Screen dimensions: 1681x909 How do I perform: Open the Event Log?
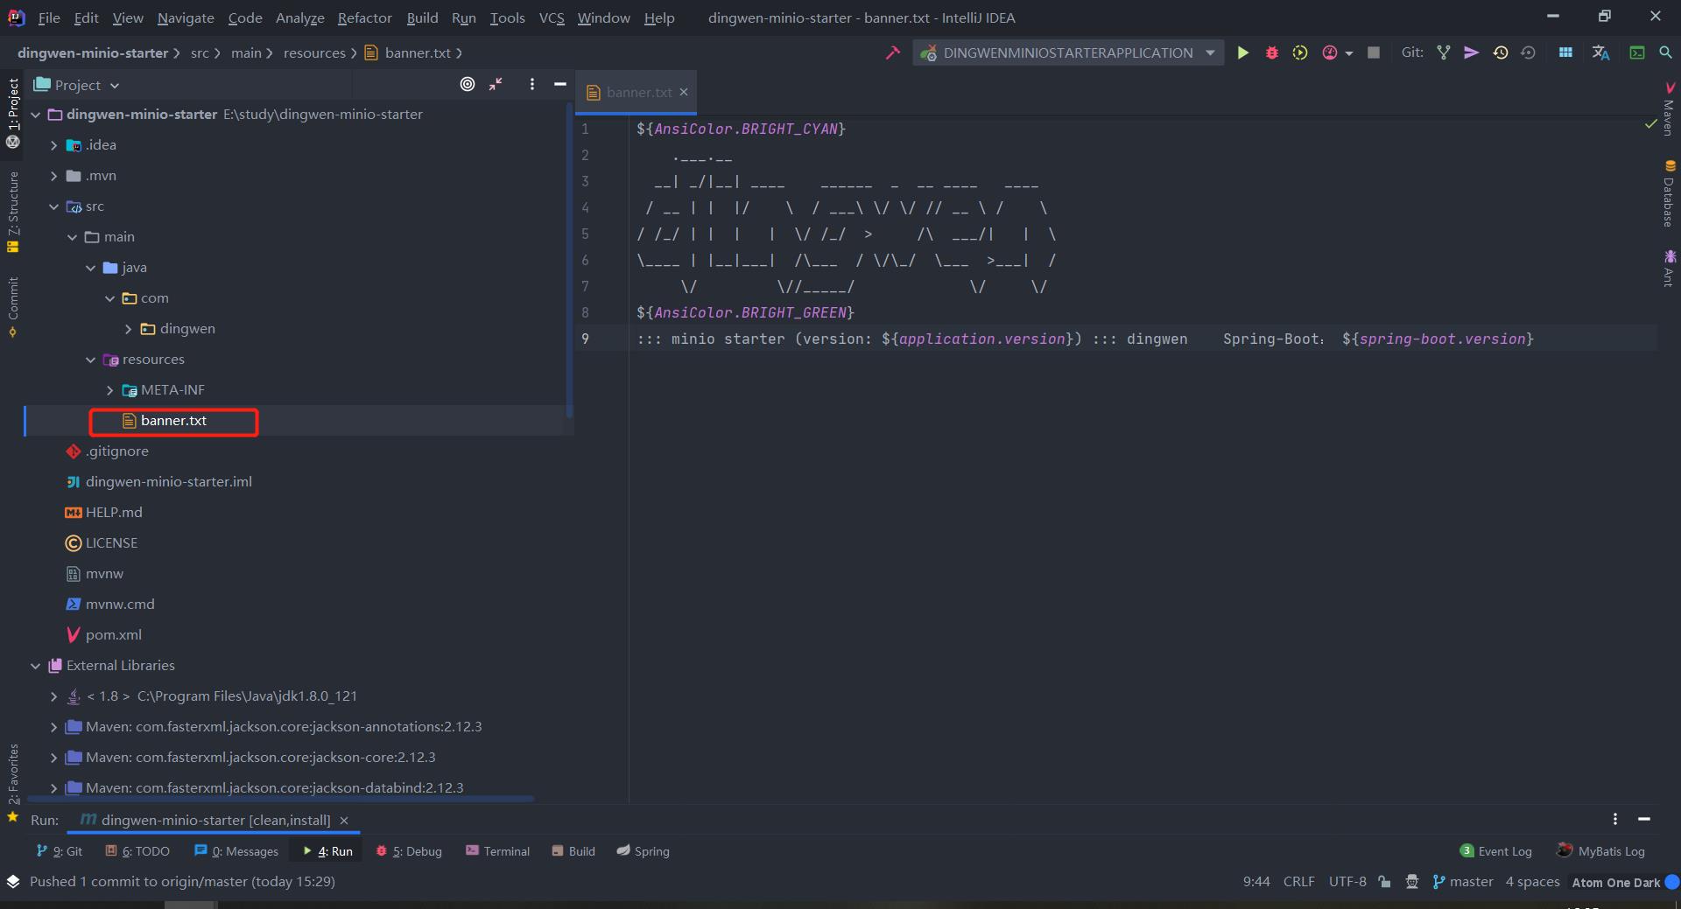(x=1495, y=851)
